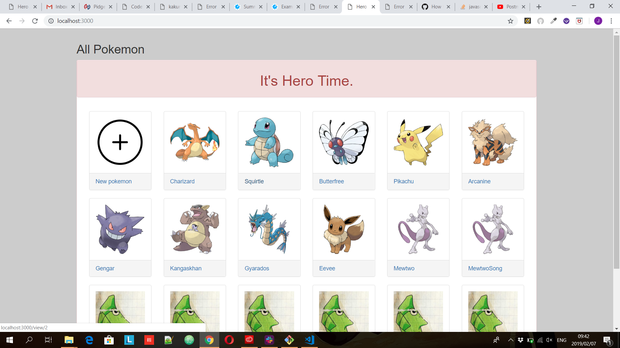Open the Butterfree link

(331, 181)
